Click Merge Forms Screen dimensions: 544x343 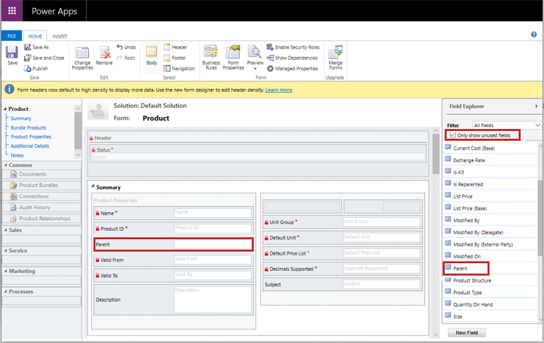point(336,58)
